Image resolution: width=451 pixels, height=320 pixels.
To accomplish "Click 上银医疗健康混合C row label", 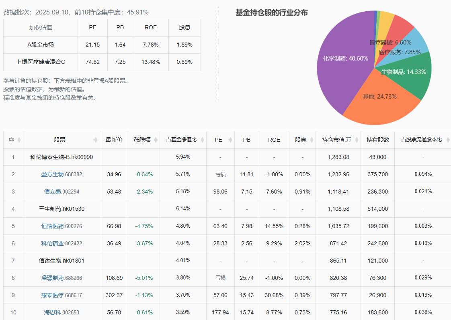I will coord(41,62).
